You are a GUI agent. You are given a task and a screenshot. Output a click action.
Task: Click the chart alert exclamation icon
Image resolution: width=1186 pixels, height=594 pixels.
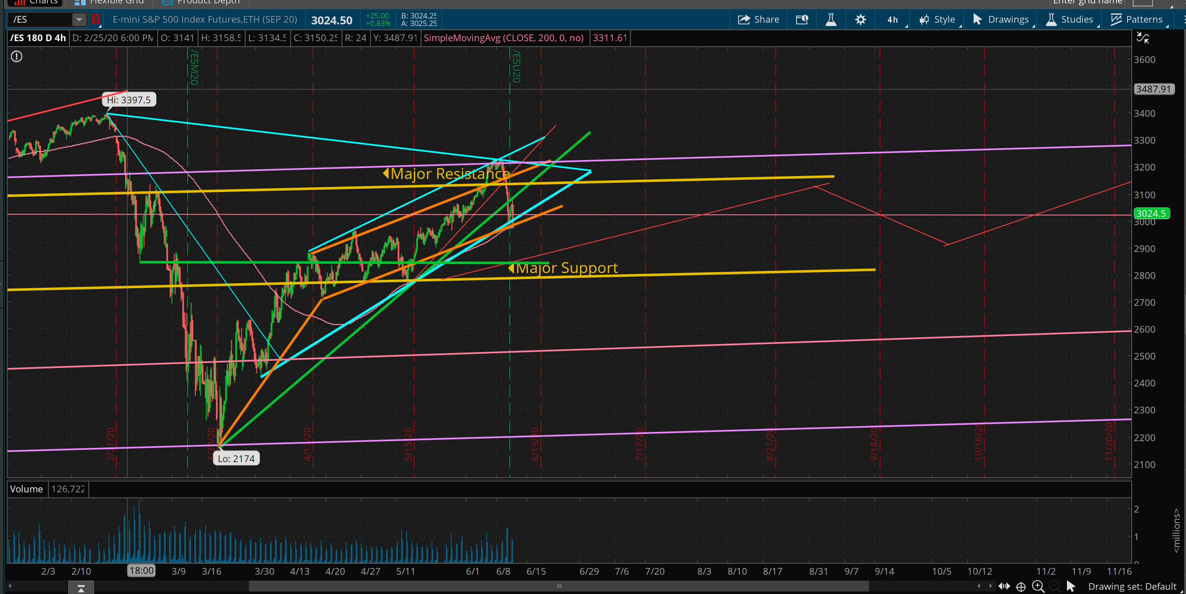(16, 57)
